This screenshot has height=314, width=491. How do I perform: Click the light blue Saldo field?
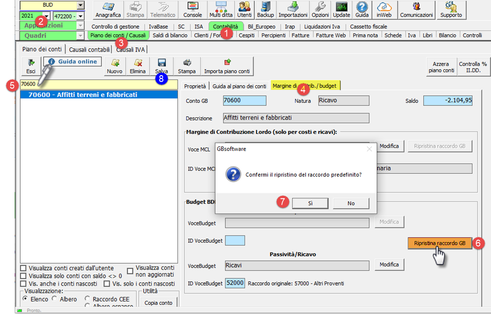(448, 101)
